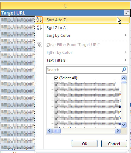Image resolution: width=131 pixels, height=153 pixels.
Task: Click the horizontal scrollbar thumb
Action: tap(56, 131)
